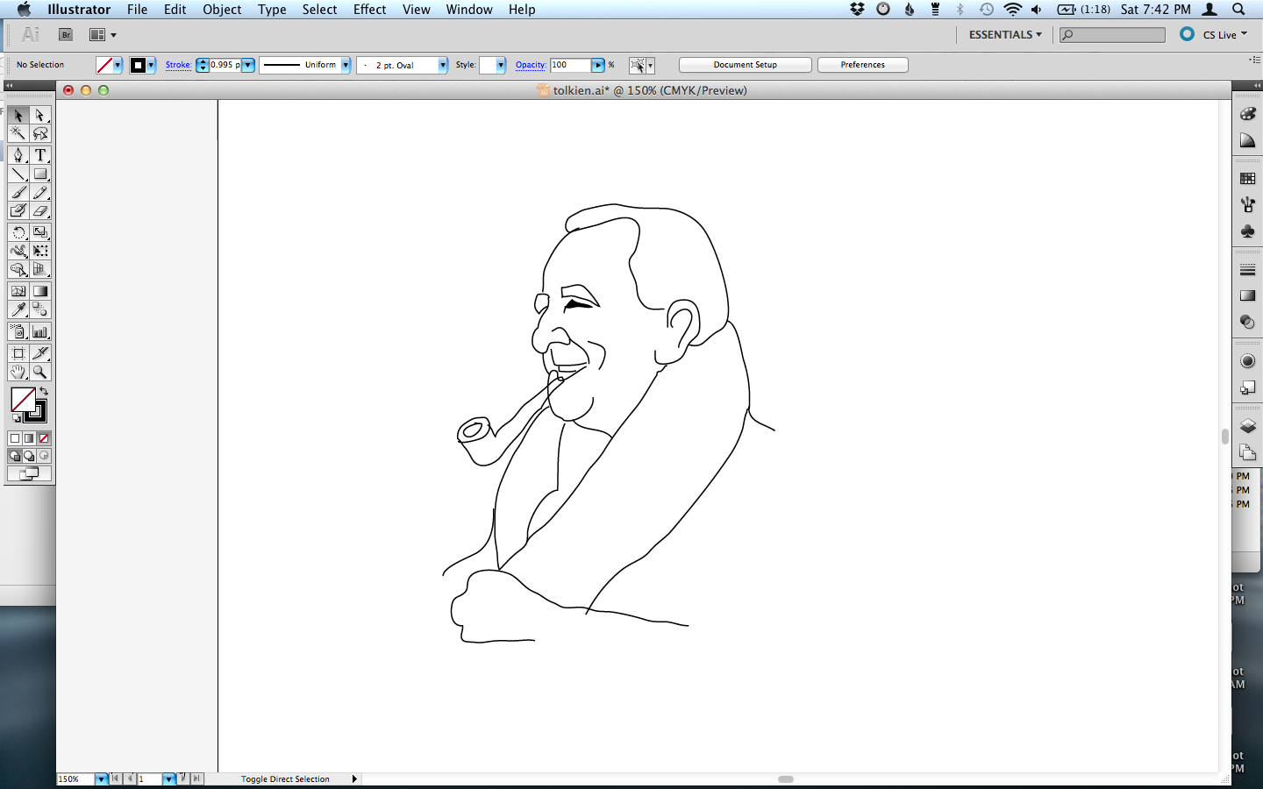Open the Brushes panel icon

click(x=1247, y=203)
